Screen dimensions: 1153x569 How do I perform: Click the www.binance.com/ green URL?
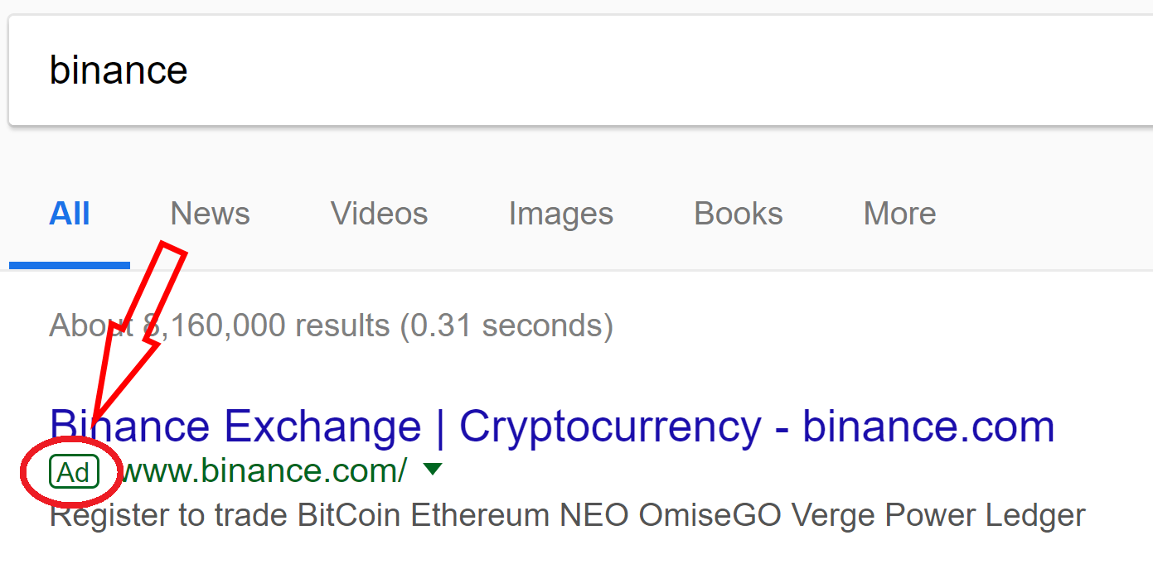click(263, 471)
